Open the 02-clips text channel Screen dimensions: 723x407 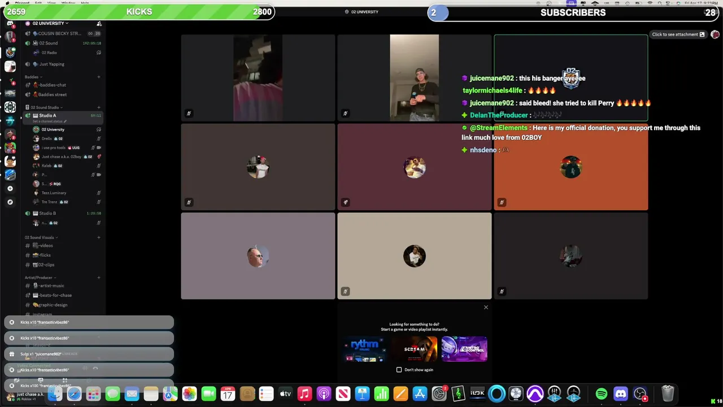tap(62, 265)
